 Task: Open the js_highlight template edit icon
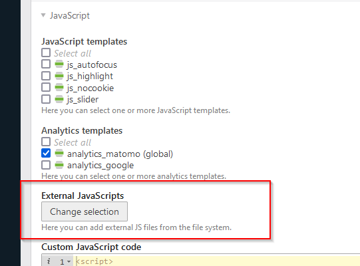[x=59, y=76]
